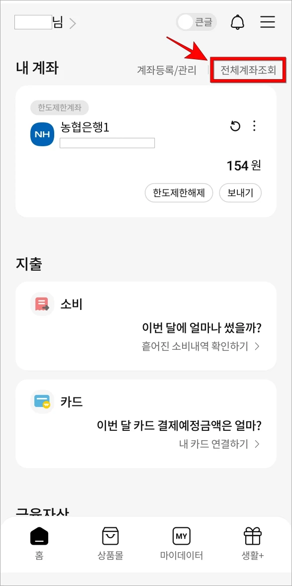Click the masked account number field
Screen dimensions: 292x586
click(107, 144)
